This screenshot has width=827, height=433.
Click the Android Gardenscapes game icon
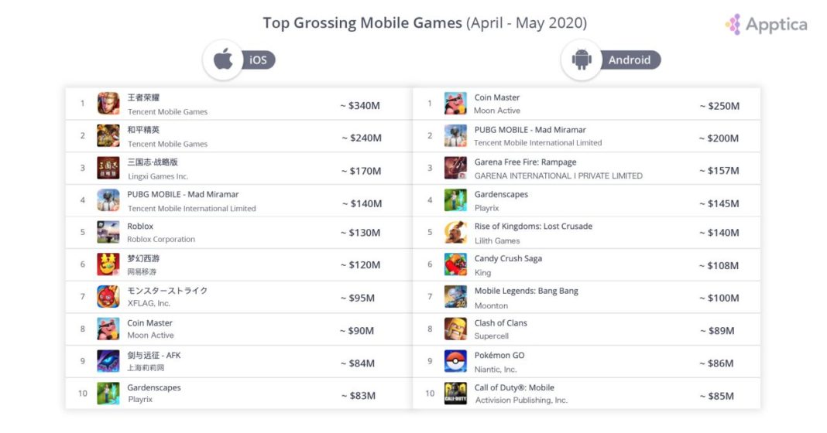455,200
